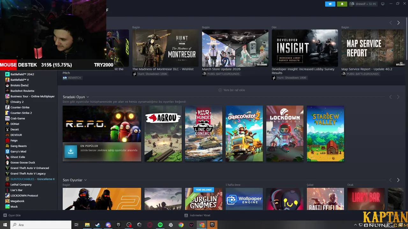408x229 pixels.
Task: Select LOCKDOWN Protocol in the library list
Action: (24, 196)
